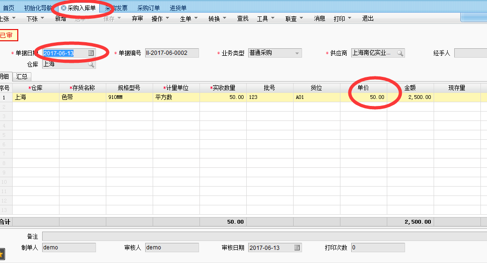Click the 退出 button in toolbar
Viewport: 487px width, 263px height.
tap(368, 19)
